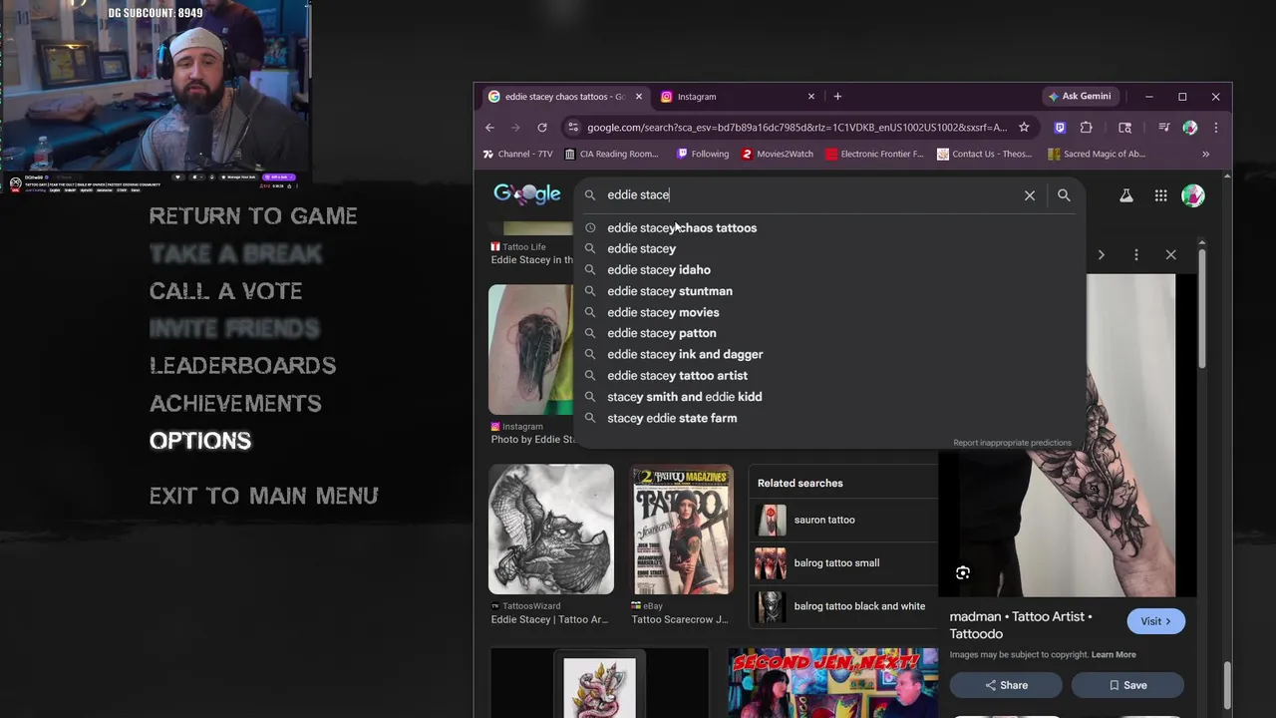The width and height of the screenshot is (1276, 718).
Task: Open the Contact Us - Theos bookmark
Action: click(x=984, y=155)
